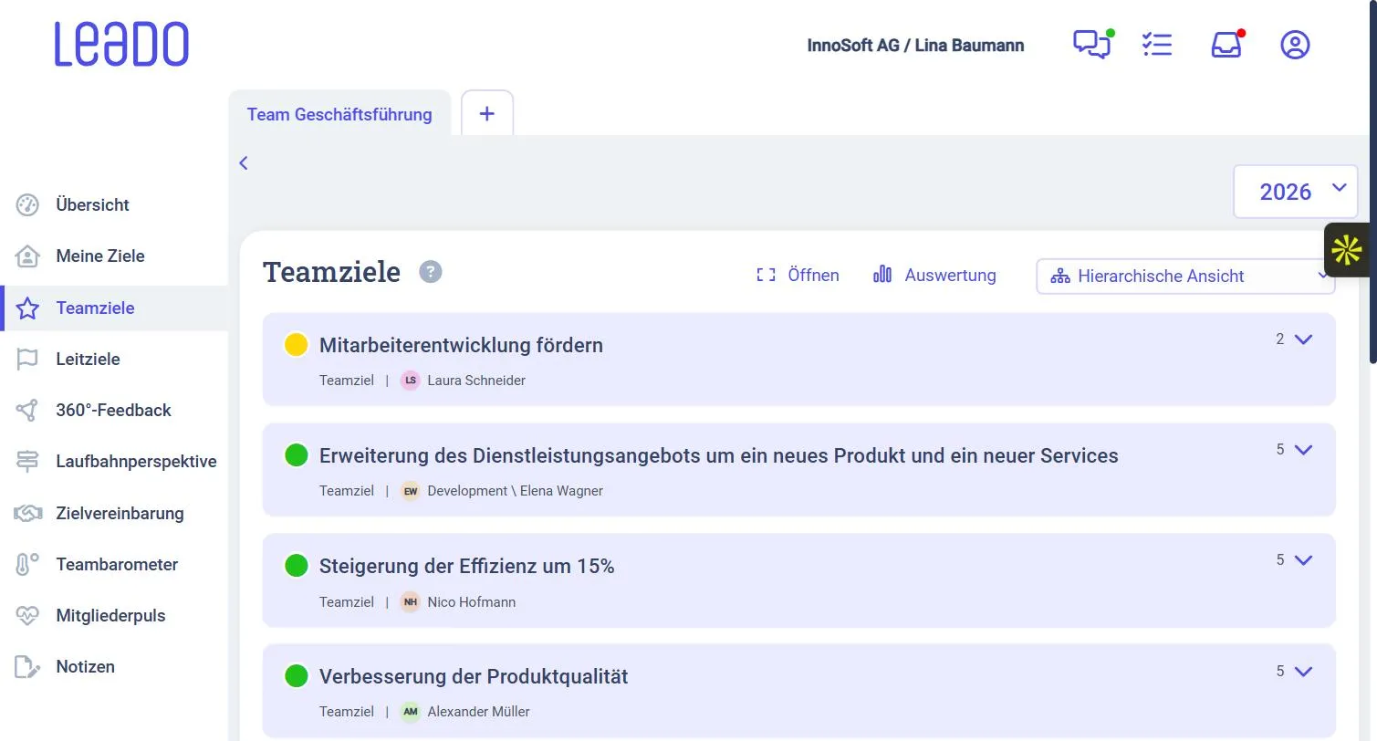The height and width of the screenshot is (741, 1377).
Task: Click the Teamziele help question mark
Action: (431, 271)
